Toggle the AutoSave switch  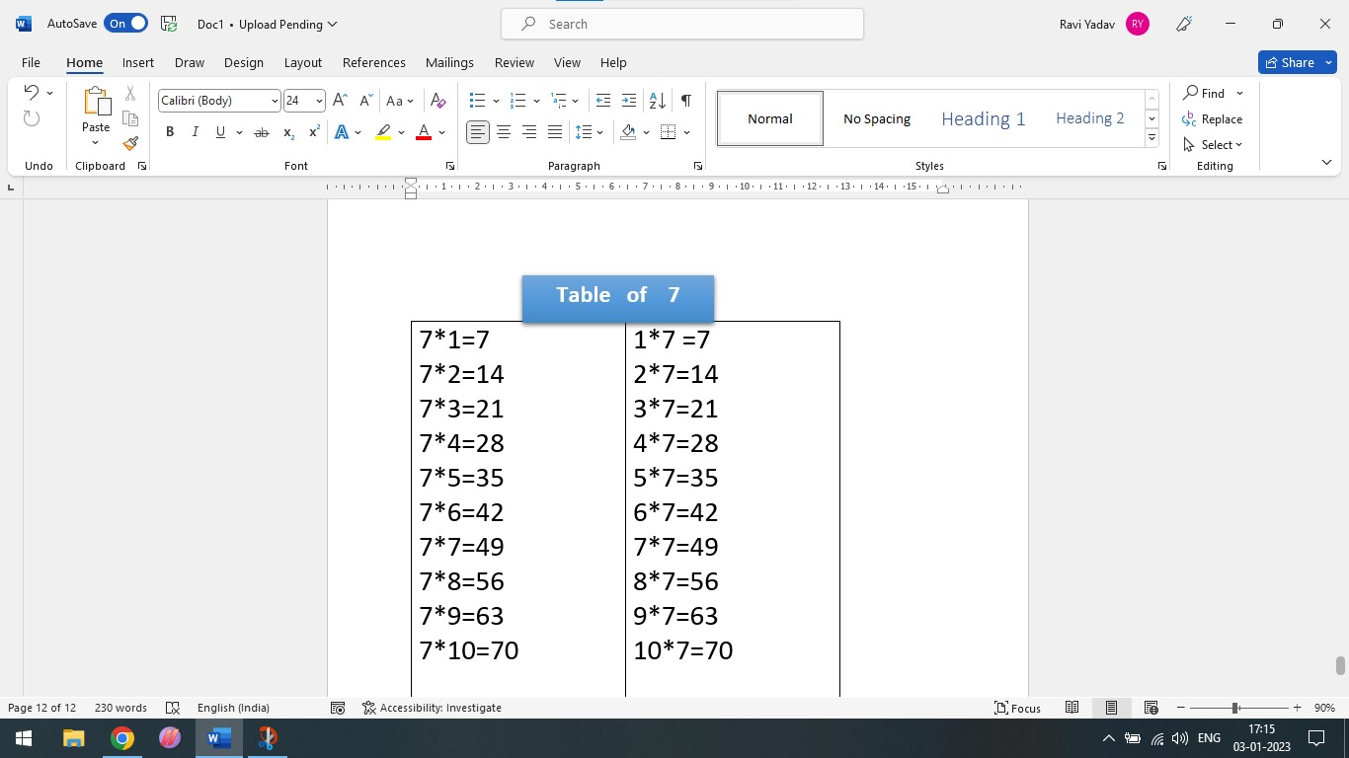point(126,24)
